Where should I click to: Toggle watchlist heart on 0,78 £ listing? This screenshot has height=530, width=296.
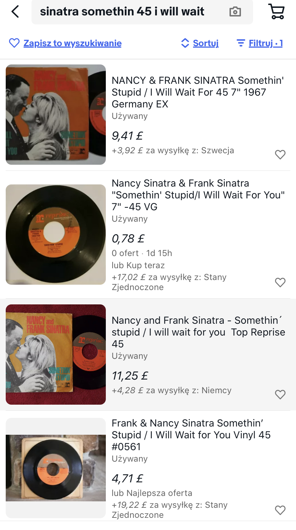[280, 282]
